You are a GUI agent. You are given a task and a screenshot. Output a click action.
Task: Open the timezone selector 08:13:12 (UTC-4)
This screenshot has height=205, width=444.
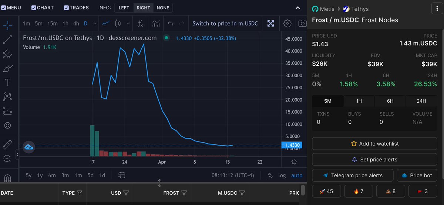click(x=233, y=175)
